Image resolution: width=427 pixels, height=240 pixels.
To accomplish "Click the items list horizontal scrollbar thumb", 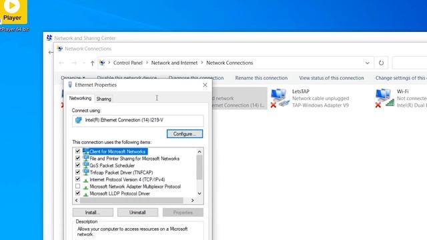I will point(131,201).
